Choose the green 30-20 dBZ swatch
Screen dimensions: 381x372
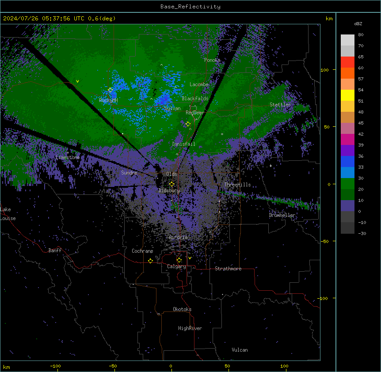[347, 184]
